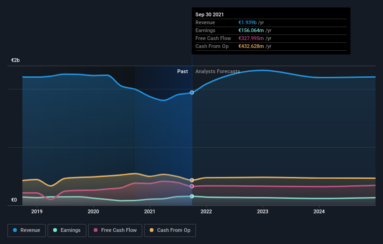Toggle the Earnings series legend button
The height and width of the screenshot is (244, 383).
click(67, 230)
